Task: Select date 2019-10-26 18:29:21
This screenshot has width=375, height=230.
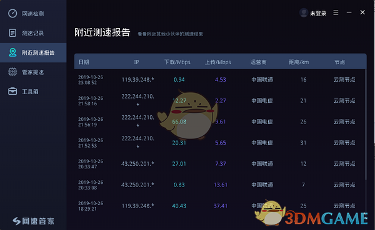Action: pyautogui.click(x=91, y=206)
